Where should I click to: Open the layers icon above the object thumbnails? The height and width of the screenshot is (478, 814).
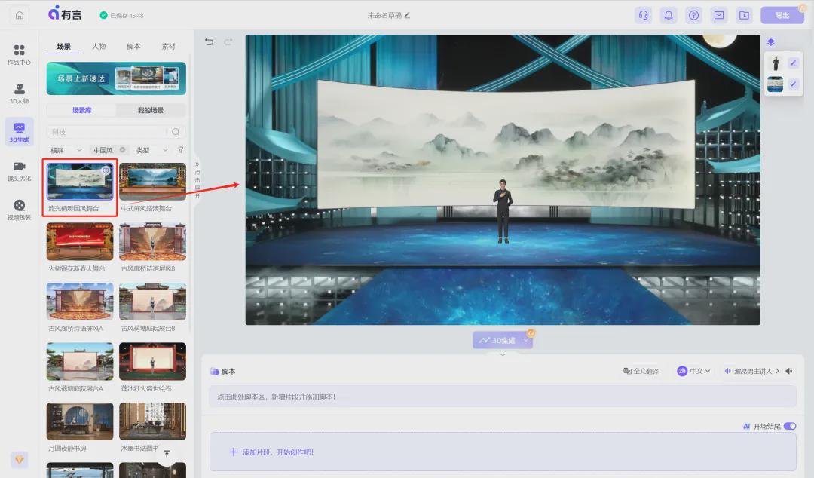770,42
